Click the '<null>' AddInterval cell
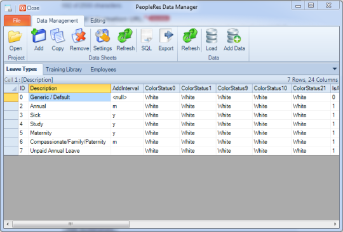This screenshot has height=232, width=343. point(127,98)
